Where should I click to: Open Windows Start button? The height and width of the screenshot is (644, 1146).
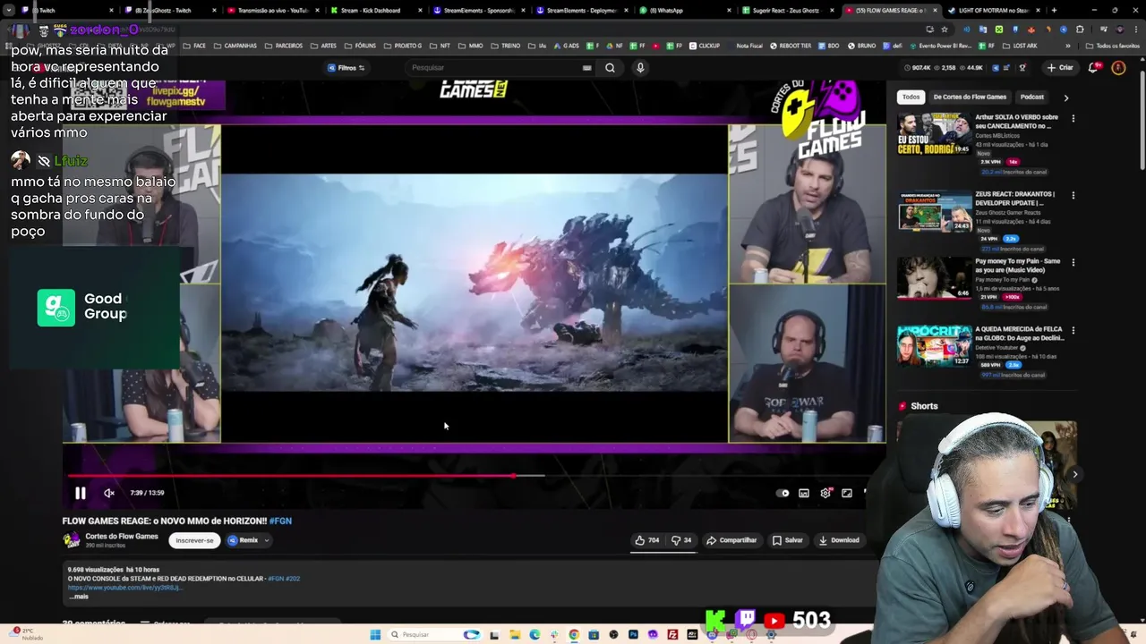click(374, 635)
